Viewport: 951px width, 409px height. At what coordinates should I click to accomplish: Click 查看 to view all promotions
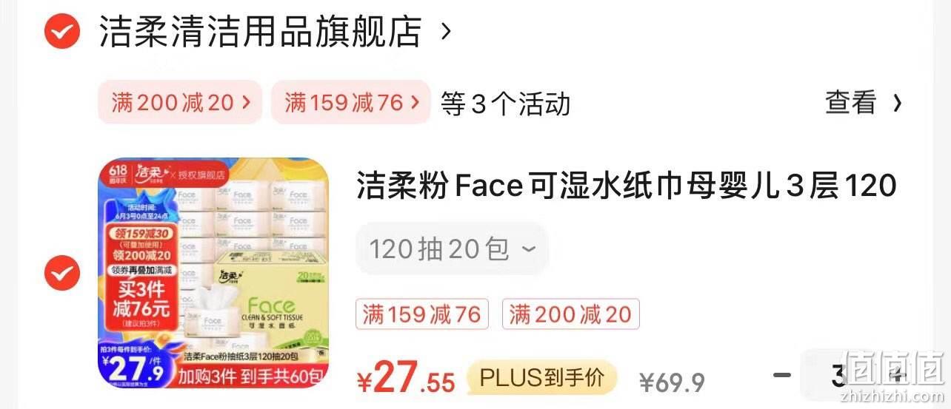click(x=851, y=103)
